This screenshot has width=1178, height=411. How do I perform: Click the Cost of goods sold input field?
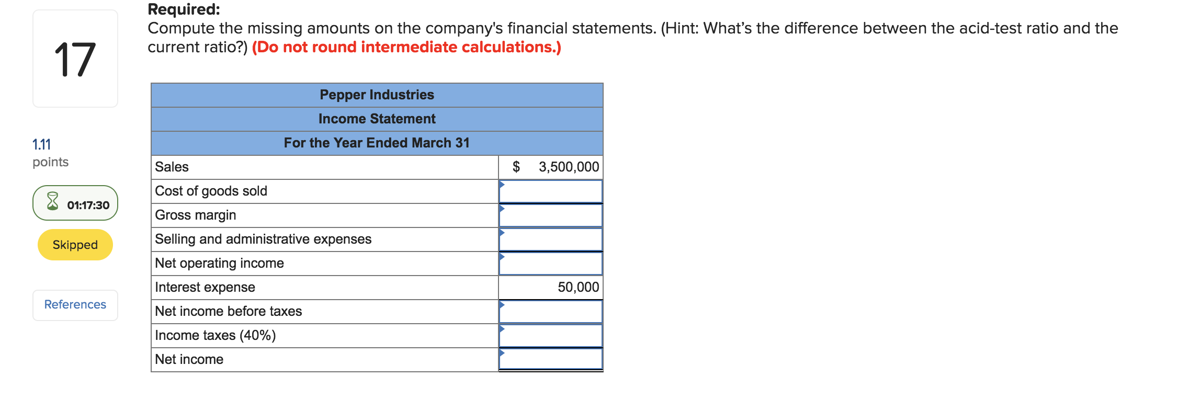[552, 191]
